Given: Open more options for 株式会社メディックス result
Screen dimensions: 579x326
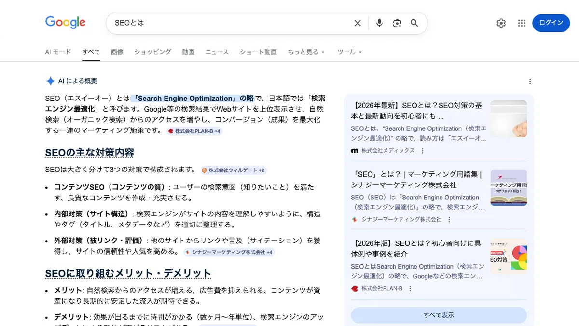Looking at the screenshot, I should point(423,151).
